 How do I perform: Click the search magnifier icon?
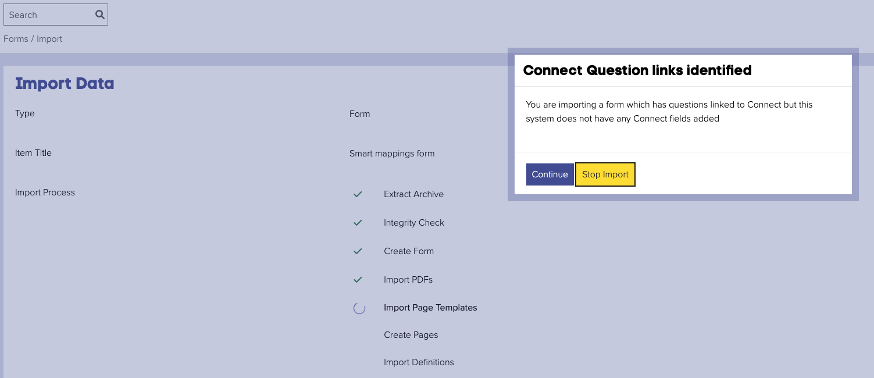pyautogui.click(x=99, y=15)
